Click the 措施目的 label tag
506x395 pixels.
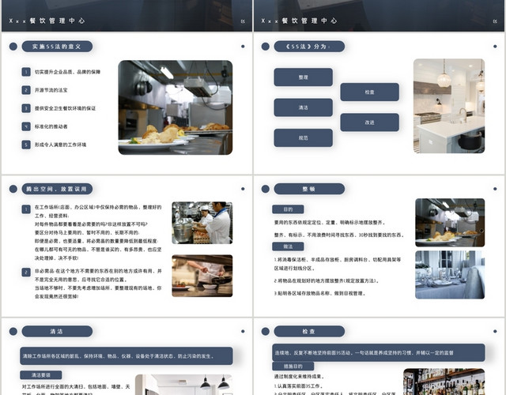click(x=293, y=367)
